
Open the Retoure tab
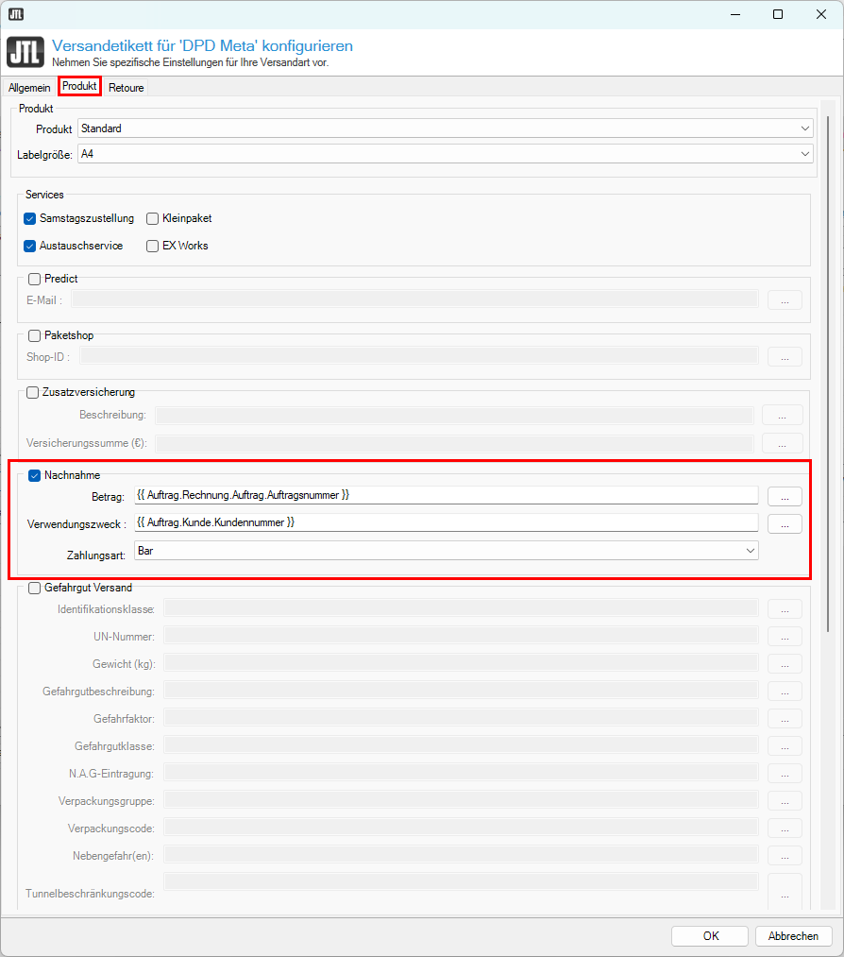tap(127, 87)
